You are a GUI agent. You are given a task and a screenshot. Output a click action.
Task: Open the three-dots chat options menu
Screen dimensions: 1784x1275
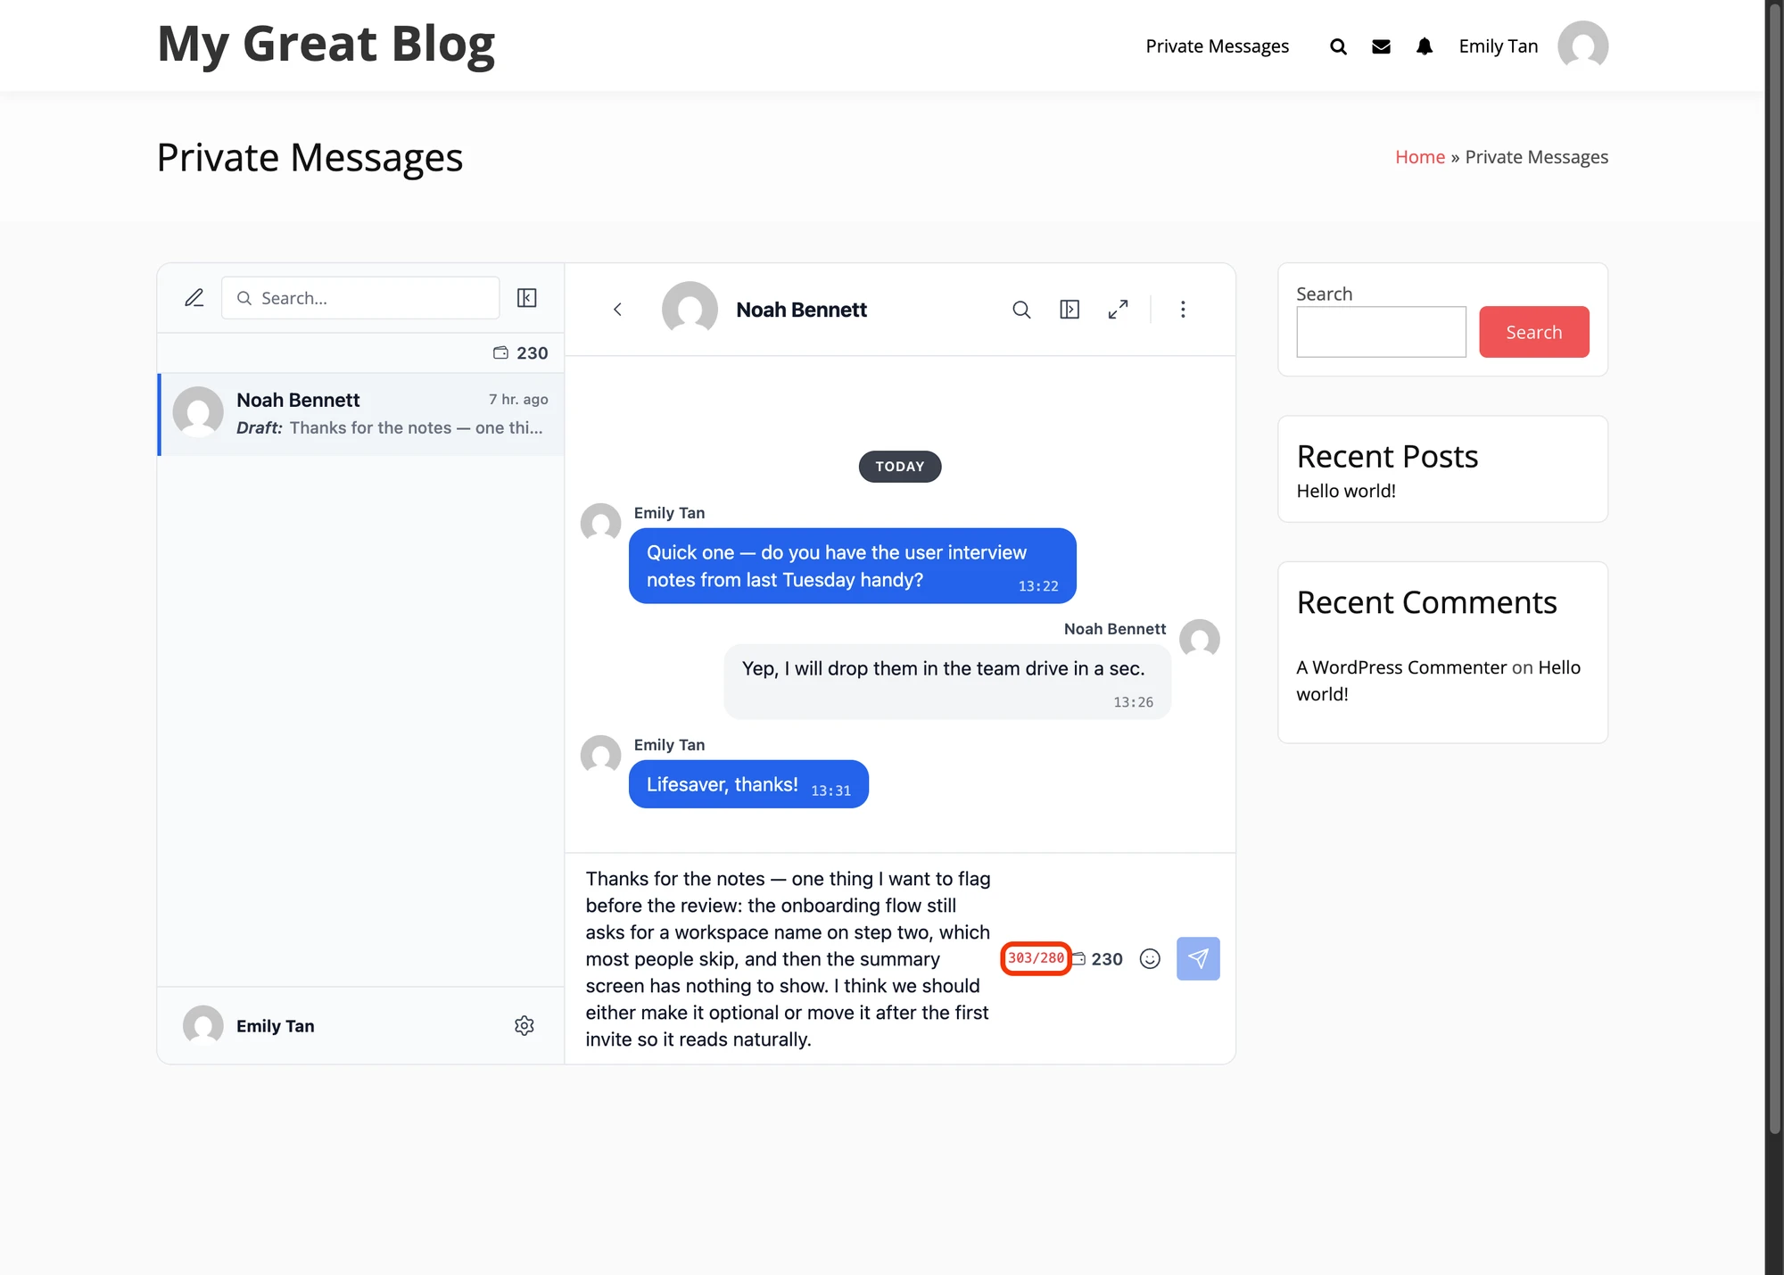[1183, 310]
